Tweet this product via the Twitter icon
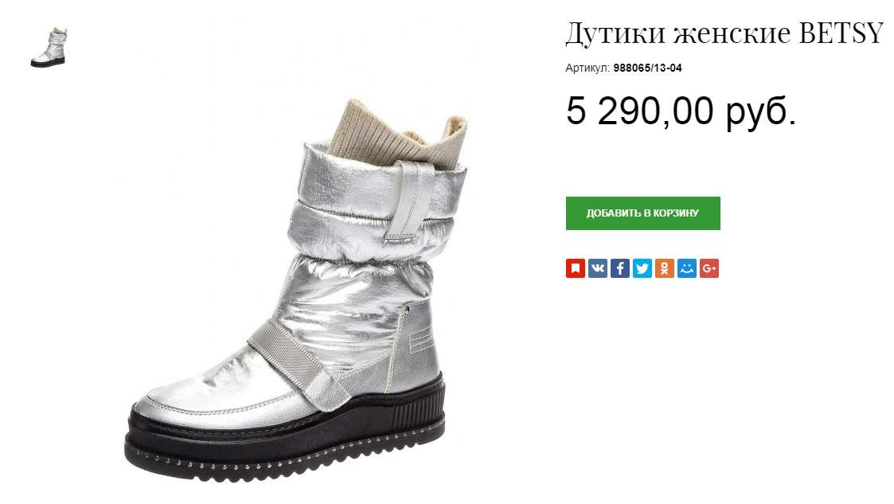 [x=642, y=268]
